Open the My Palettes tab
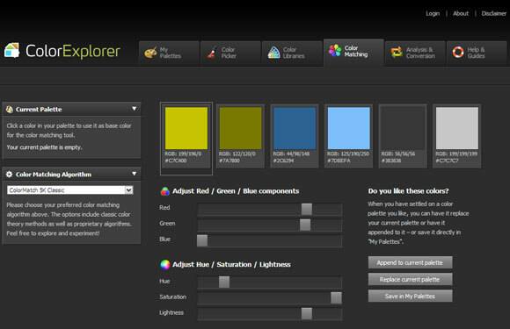510x329 pixels. [169, 54]
